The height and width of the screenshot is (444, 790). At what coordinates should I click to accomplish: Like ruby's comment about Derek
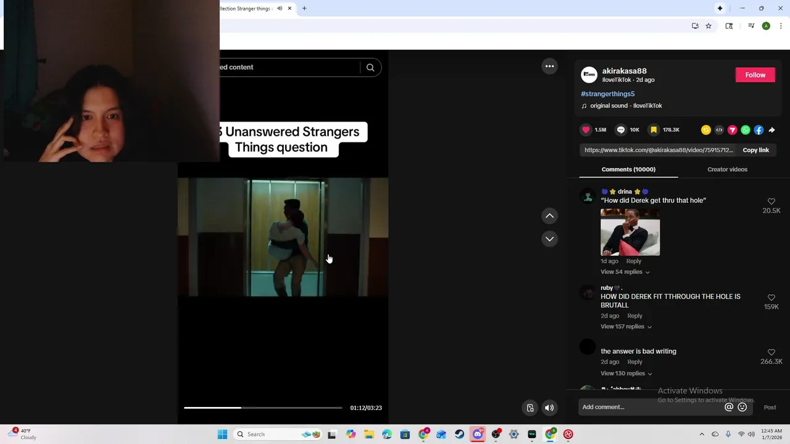click(771, 298)
